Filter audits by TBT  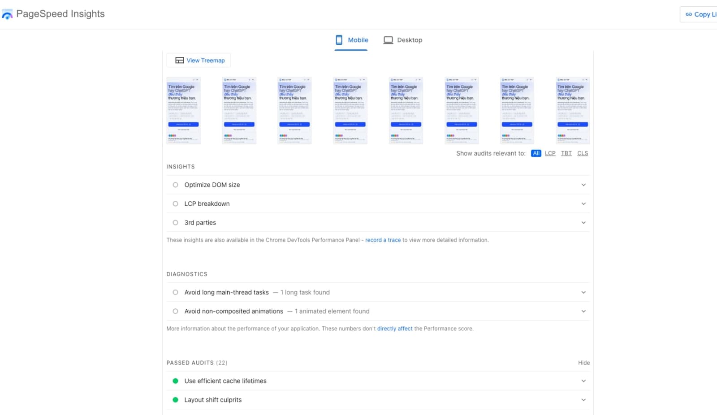pos(566,153)
